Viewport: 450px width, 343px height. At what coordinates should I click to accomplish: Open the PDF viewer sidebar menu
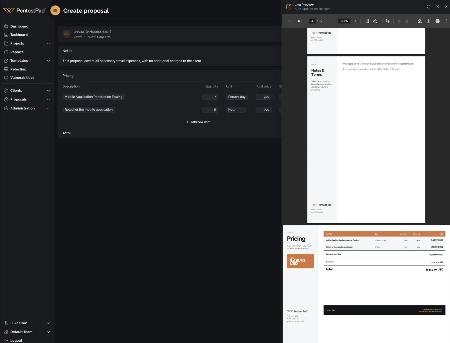coord(290,21)
